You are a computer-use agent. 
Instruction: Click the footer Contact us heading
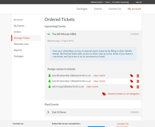pos(18,124)
